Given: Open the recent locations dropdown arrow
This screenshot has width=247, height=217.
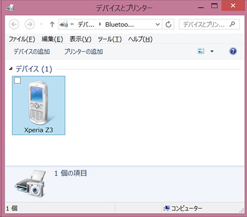Looking at the screenshot, I should point(41,24).
